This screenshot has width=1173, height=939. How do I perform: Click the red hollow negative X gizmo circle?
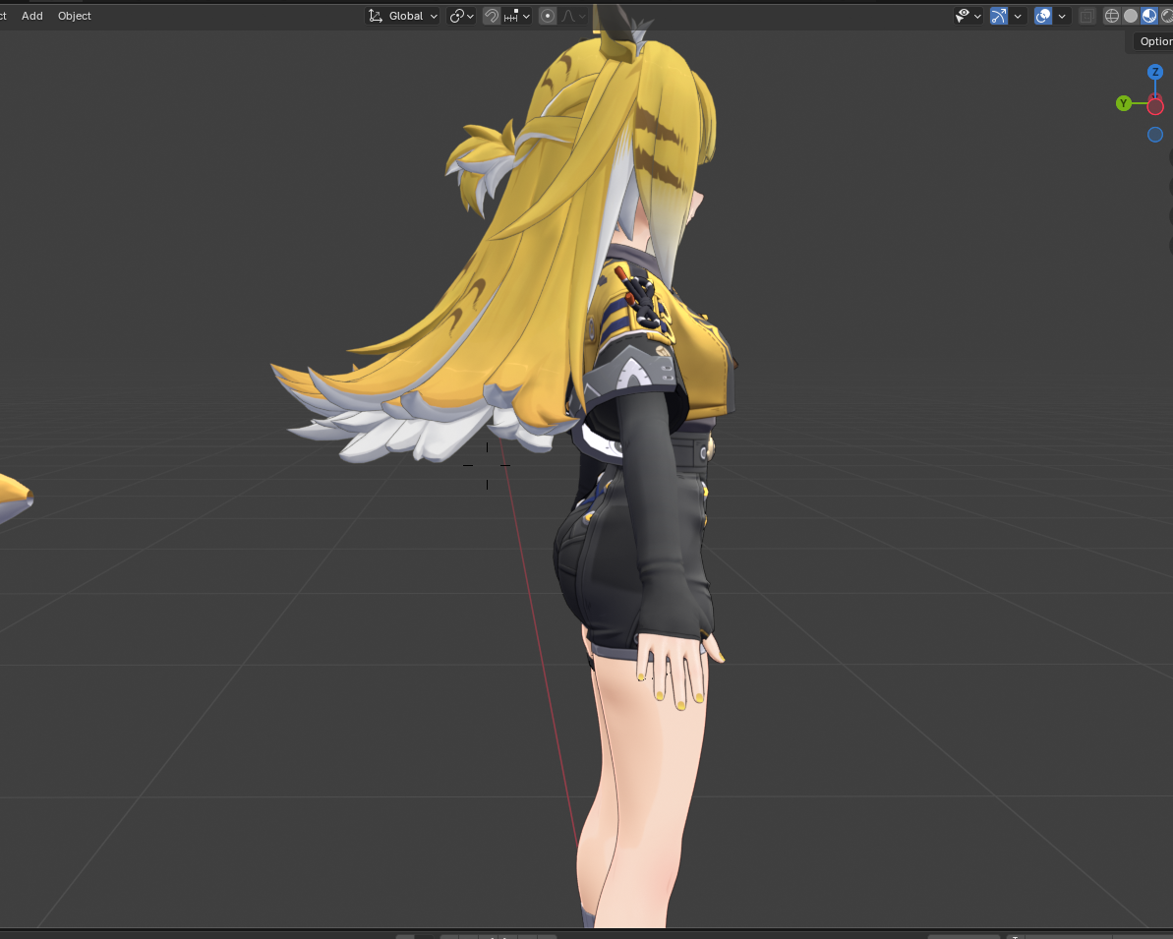tap(1155, 106)
